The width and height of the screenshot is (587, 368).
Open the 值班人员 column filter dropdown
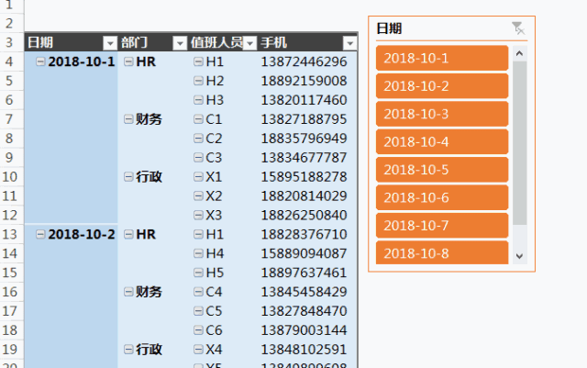(249, 43)
